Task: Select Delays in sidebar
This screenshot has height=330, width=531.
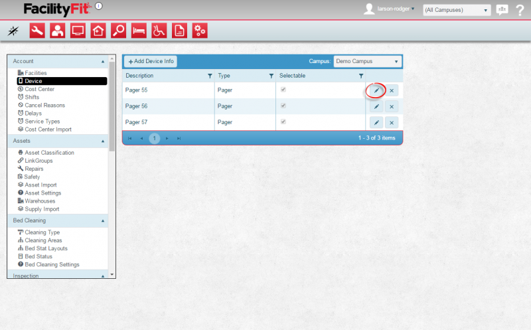Action: click(x=33, y=113)
